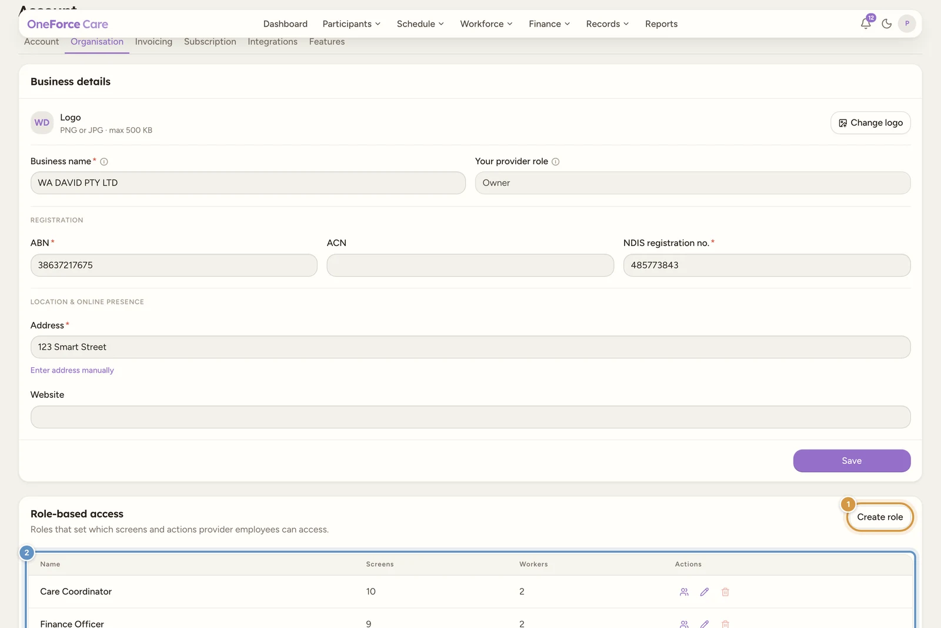Delete the Care Coordinator role

pyautogui.click(x=725, y=592)
